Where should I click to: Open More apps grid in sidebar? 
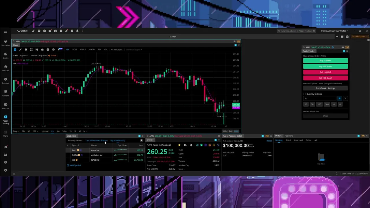pyautogui.click(x=5, y=133)
